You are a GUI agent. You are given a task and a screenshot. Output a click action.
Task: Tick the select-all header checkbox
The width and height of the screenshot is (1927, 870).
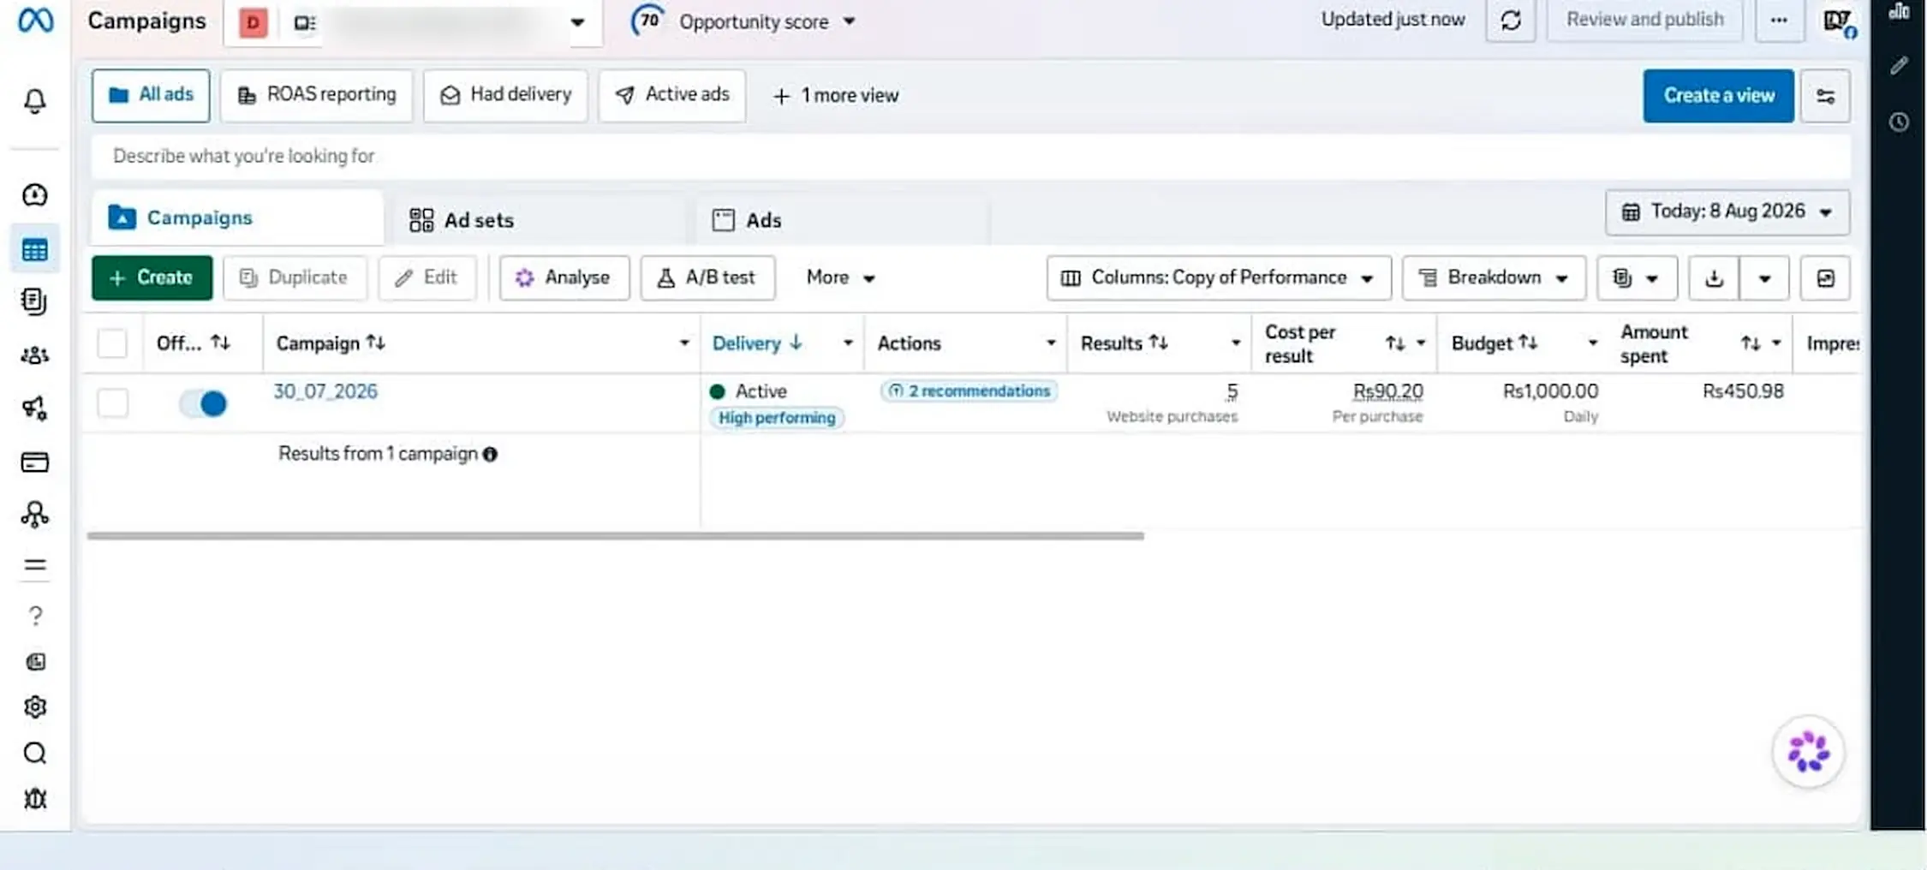113,343
